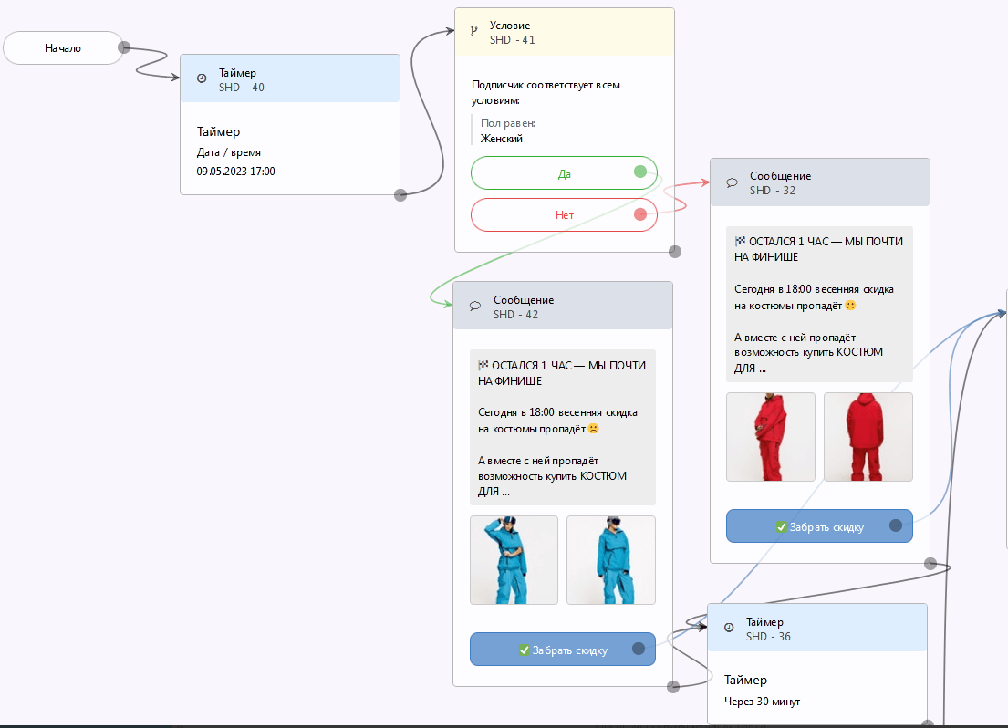Open the right red suit image thumbnail
This screenshot has height=728, width=1008.
tap(868, 437)
